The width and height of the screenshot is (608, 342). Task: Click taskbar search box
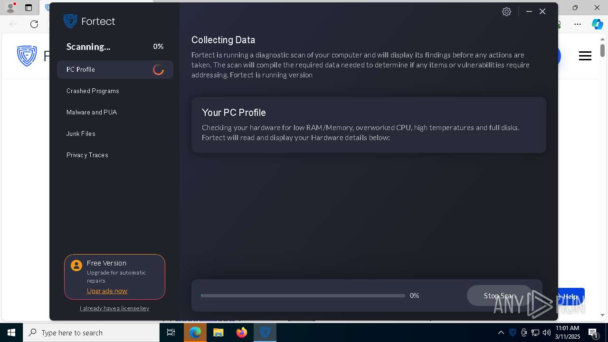click(x=91, y=332)
